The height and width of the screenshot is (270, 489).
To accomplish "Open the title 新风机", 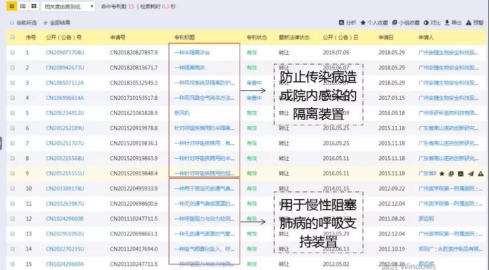I will pyautogui.click(x=182, y=113).
